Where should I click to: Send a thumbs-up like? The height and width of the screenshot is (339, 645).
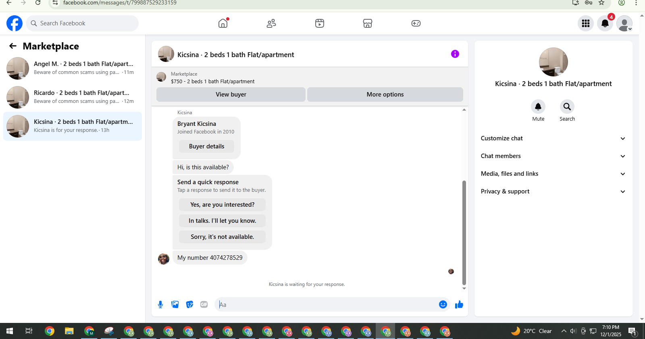coord(459,304)
